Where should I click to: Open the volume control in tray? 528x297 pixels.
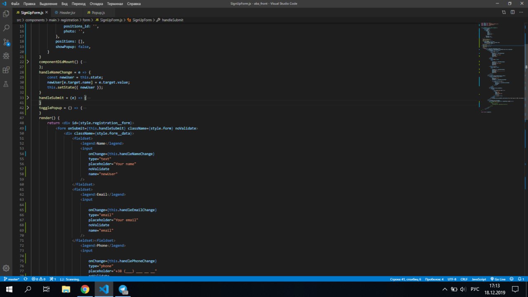pyautogui.click(x=463, y=289)
